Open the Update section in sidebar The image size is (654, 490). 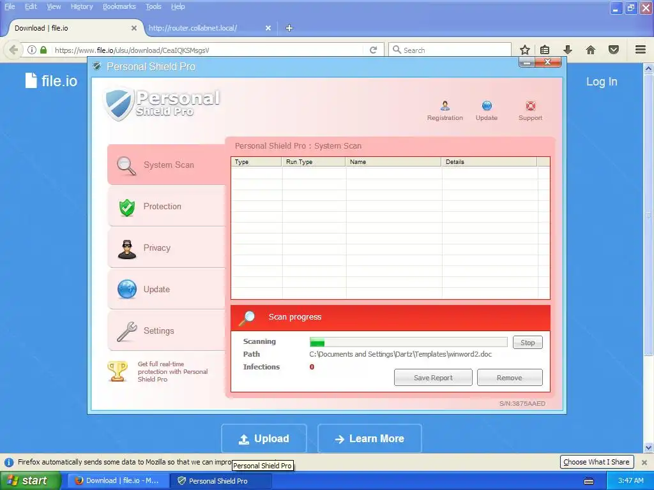coord(166,289)
